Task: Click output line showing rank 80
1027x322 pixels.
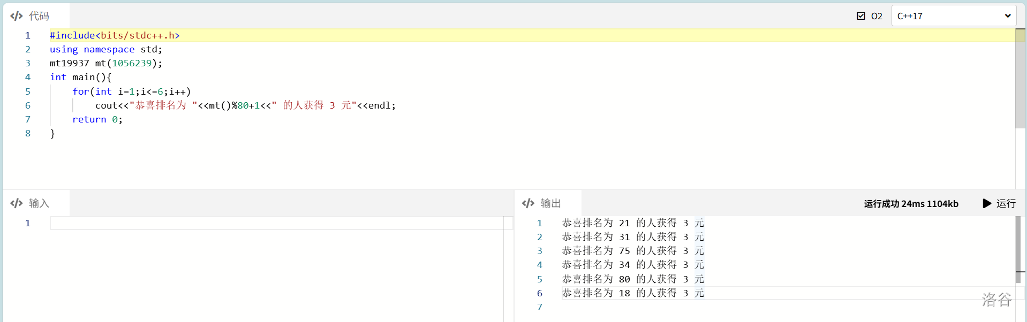Action: click(x=632, y=279)
